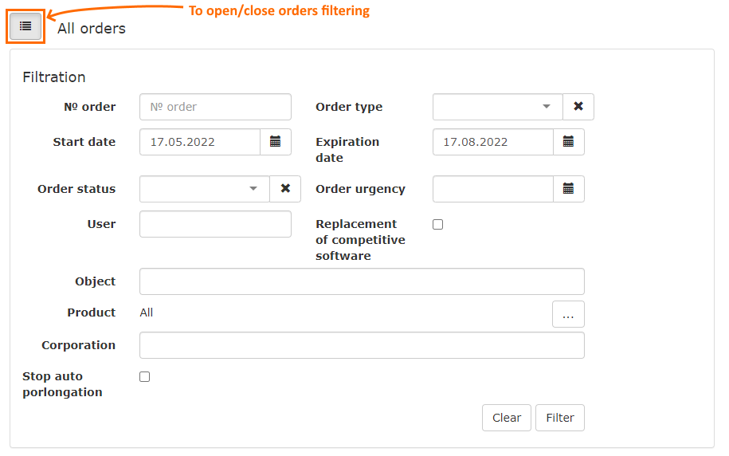Screen dimensions: 729x456
Task: Clear the Order status selection
Action: click(x=285, y=189)
